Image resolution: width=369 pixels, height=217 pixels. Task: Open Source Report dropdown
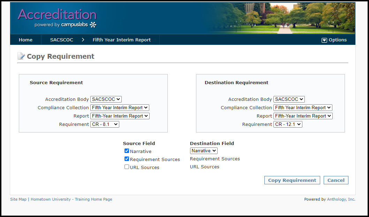[120, 116]
